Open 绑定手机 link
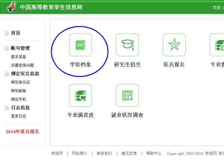The image size is (224, 163). click(19, 99)
